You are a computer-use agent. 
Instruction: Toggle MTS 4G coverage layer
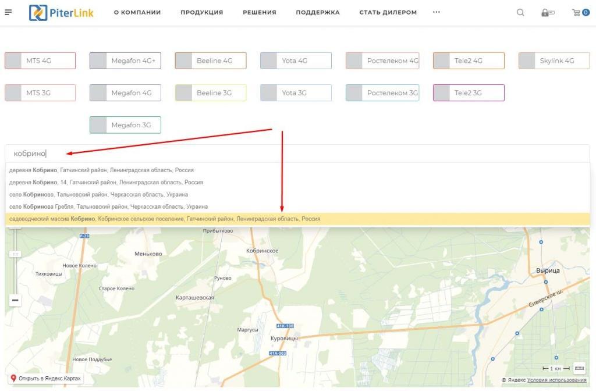point(40,60)
